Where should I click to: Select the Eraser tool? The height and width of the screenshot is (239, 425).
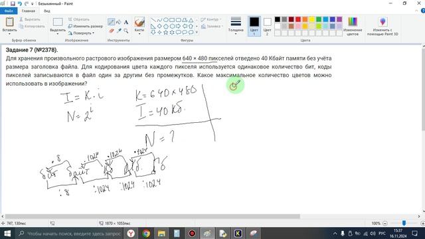[x=111, y=31]
